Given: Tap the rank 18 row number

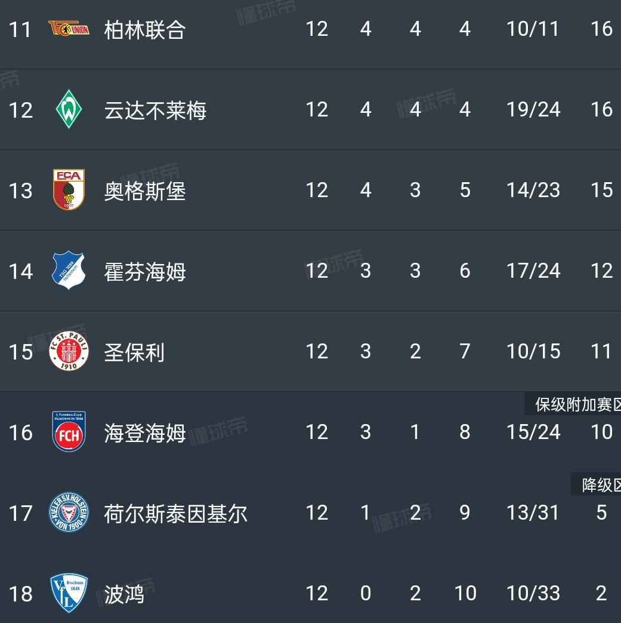Looking at the screenshot, I should point(20,594).
